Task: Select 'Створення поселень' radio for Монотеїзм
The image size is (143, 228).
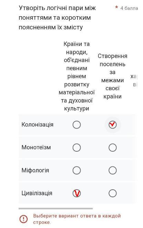Action: pos(113,148)
